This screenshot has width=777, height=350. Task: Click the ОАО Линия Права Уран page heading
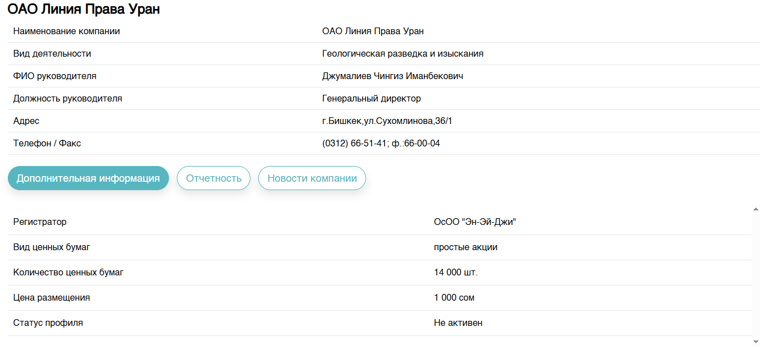(x=84, y=9)
